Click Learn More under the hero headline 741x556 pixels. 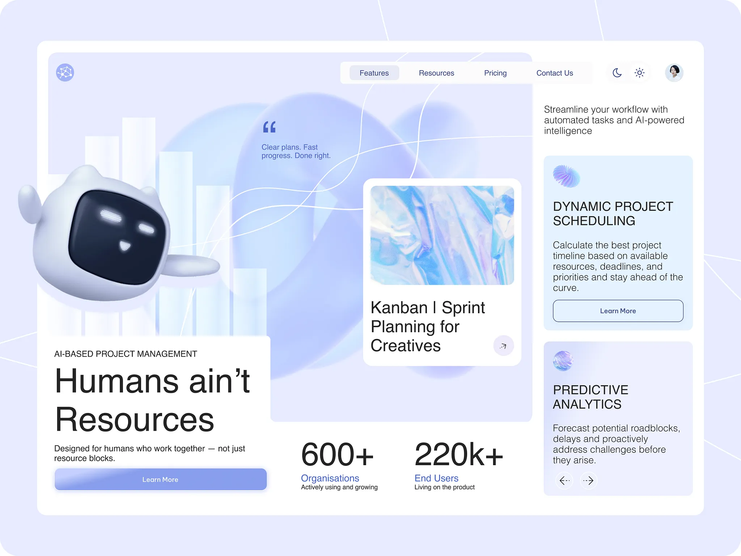coord(160,479)
